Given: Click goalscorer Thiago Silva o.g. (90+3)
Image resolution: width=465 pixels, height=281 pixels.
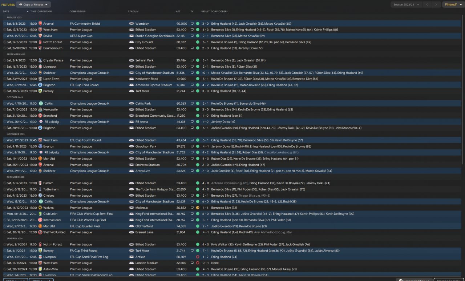Looking at the screenshot, I should pos(254,196).
